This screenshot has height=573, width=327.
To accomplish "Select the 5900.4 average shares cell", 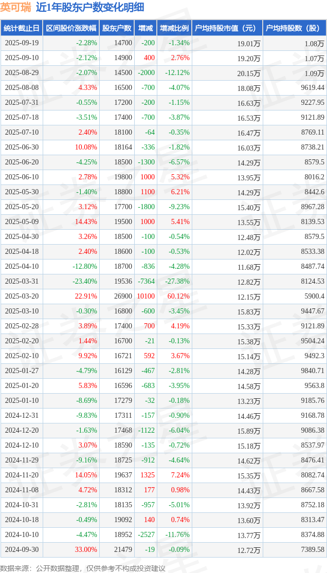I will click(314, 297).
